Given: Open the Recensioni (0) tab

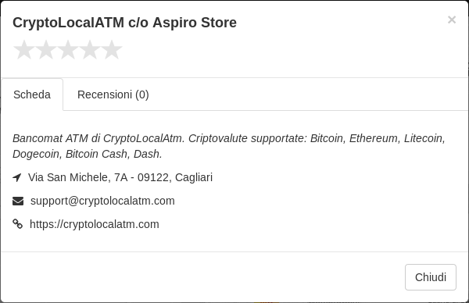Looking at the screenshot, I should (113, 94).
